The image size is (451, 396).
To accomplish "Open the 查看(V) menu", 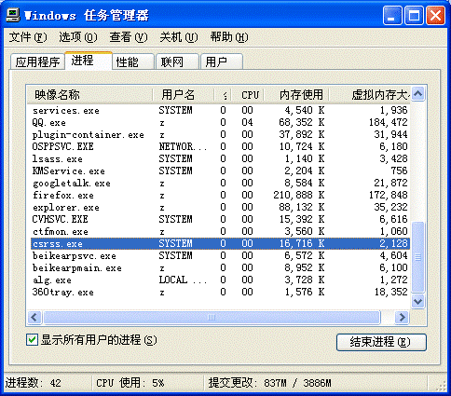I will 128,37.
